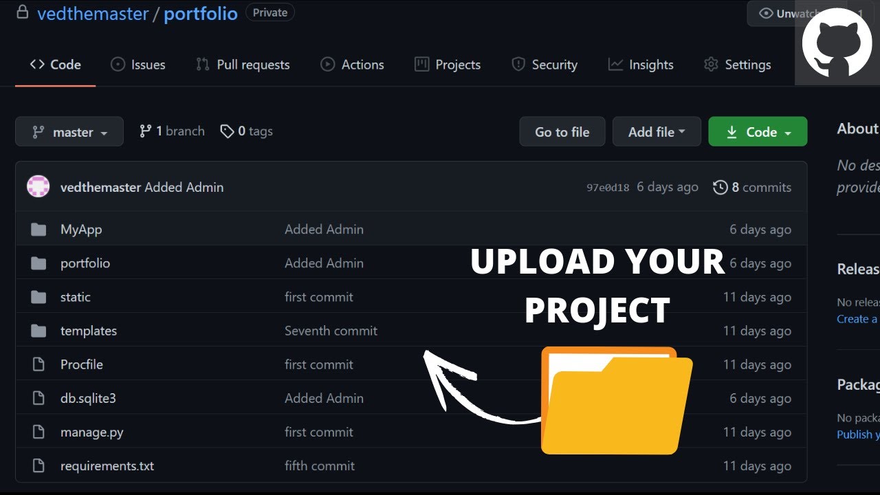880x495 pixels.
Task: Open the latest commit message beside the author name
Action: (x=184, y=187)
